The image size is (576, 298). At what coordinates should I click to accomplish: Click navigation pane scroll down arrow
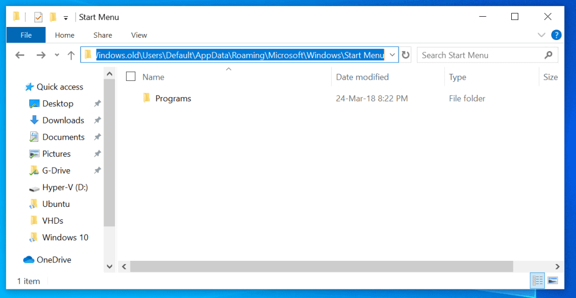109,266
